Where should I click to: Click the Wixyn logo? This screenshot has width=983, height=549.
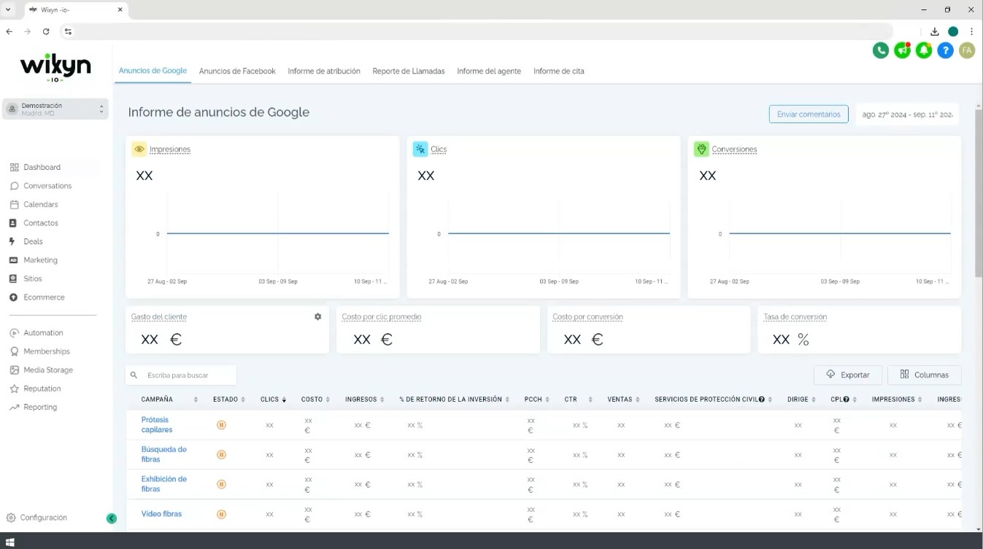point(55,68)
